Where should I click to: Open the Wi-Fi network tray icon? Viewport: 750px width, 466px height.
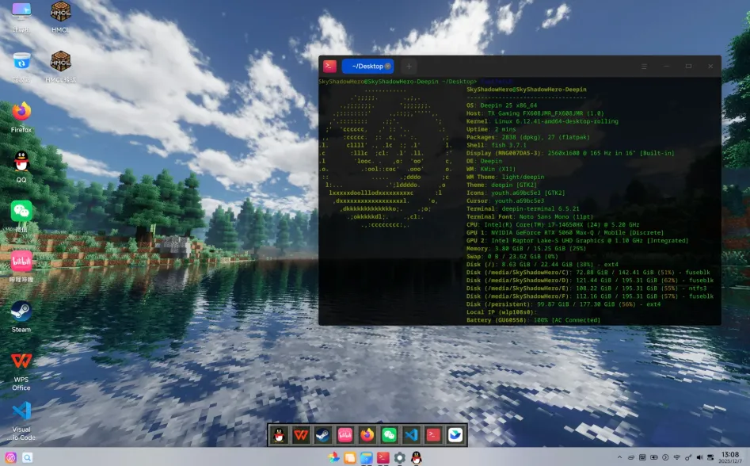pos(677,457)
